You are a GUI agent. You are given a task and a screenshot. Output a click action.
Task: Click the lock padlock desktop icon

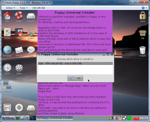pos(143,16)
